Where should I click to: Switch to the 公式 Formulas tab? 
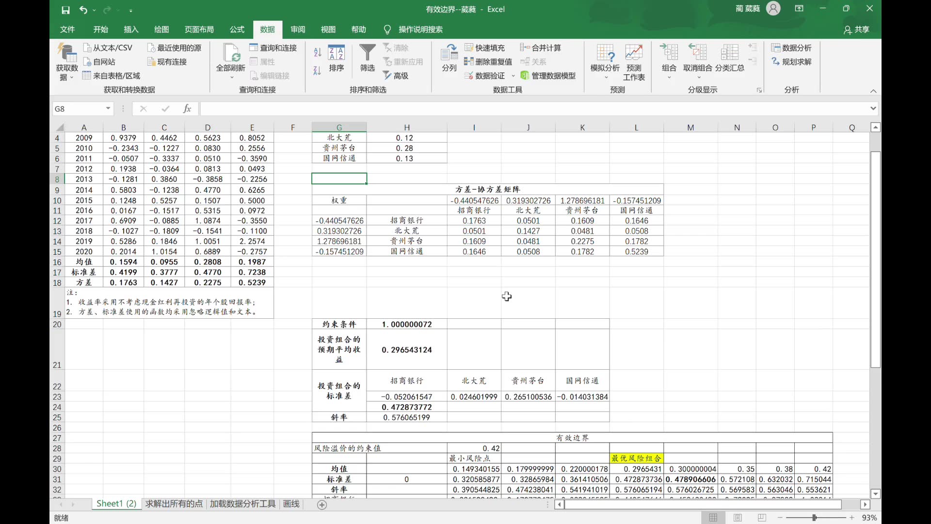[237, 30]
